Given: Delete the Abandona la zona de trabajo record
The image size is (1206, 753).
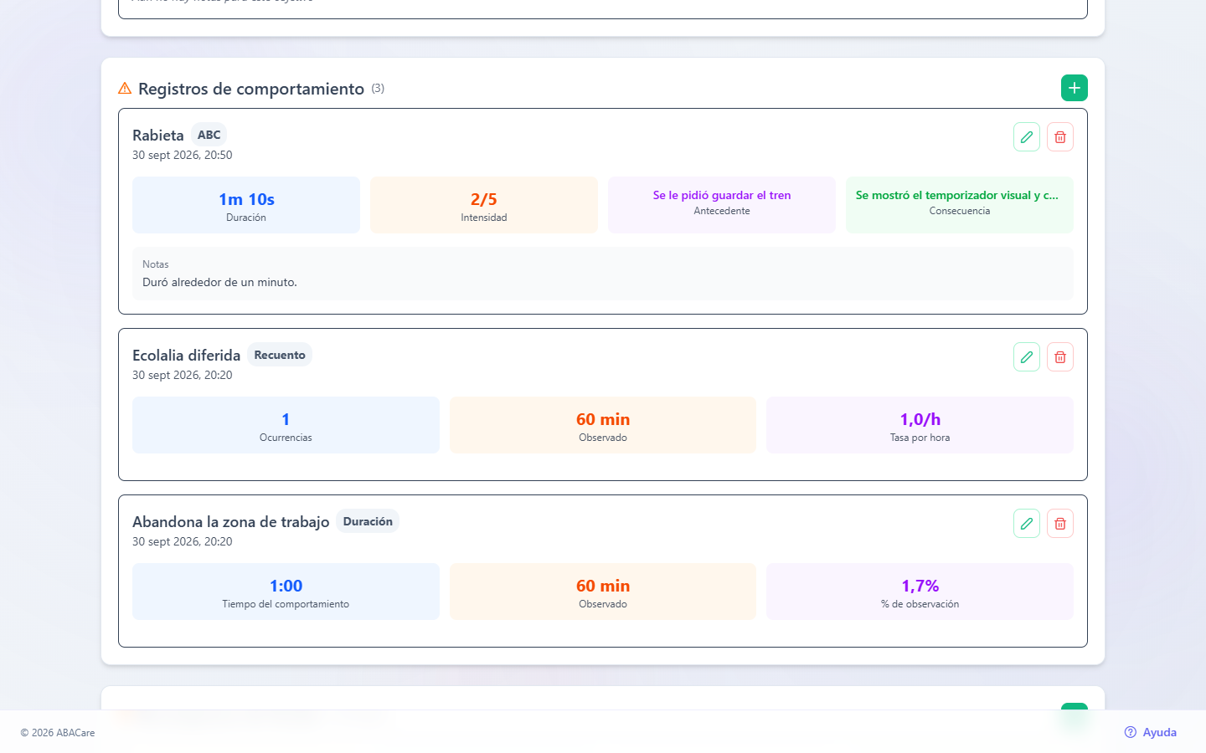Looking at the screenshot, I should coord(1060,524).
